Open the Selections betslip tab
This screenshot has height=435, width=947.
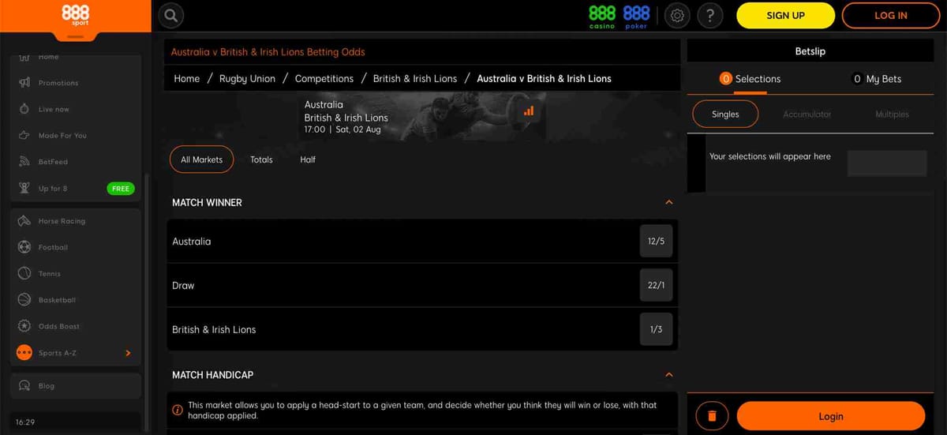750,79
